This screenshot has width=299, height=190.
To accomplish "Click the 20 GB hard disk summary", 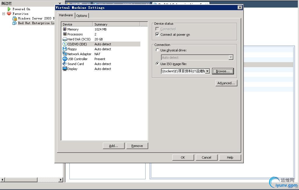I will point(99,39).
